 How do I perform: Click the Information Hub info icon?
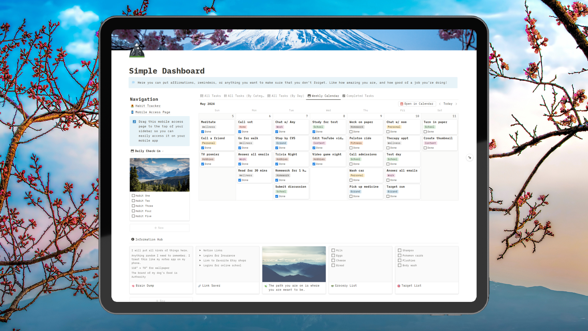132,239
